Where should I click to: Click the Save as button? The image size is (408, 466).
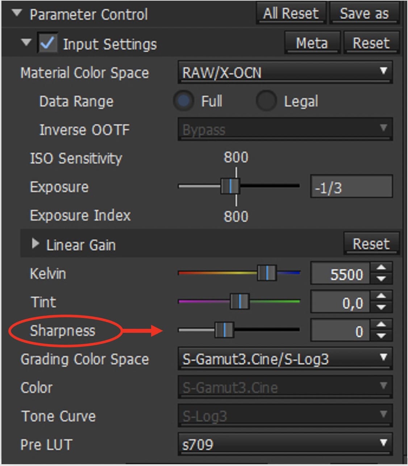tap(364, 13)
